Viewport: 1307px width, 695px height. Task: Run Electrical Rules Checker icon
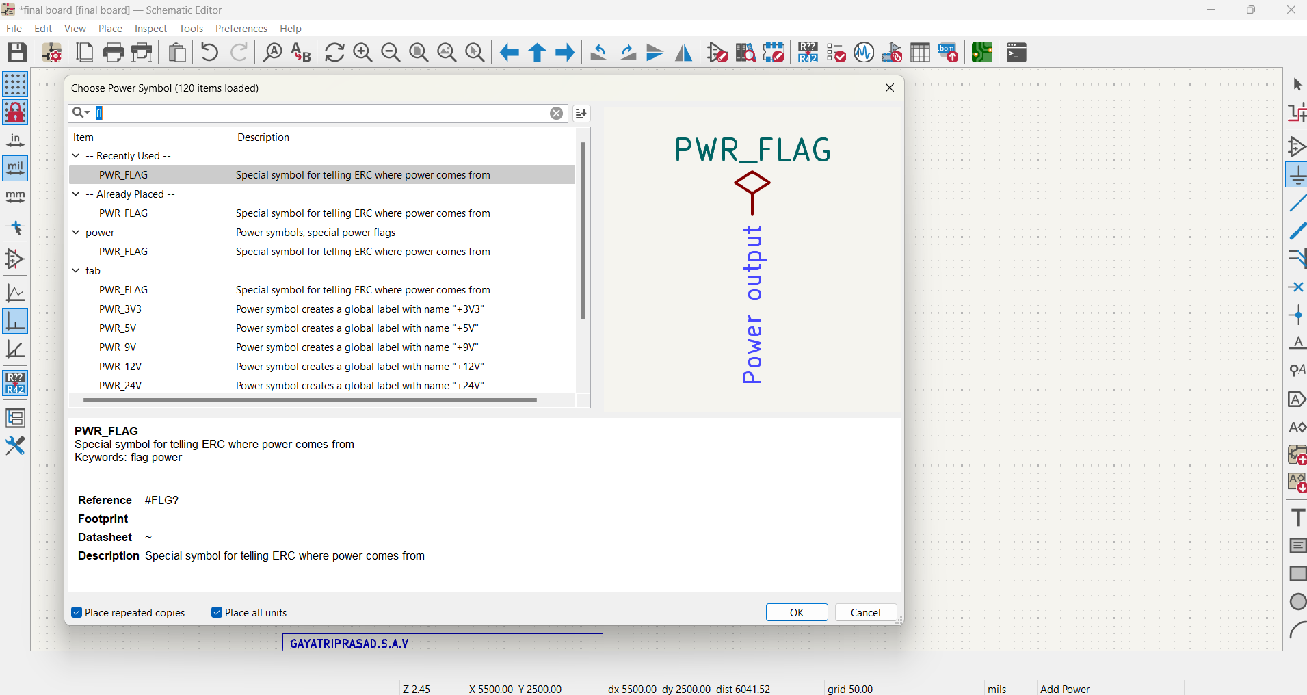click(x=836, y=52)
